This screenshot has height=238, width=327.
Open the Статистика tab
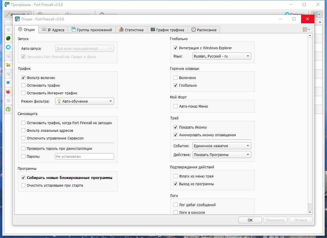[131, 30]
